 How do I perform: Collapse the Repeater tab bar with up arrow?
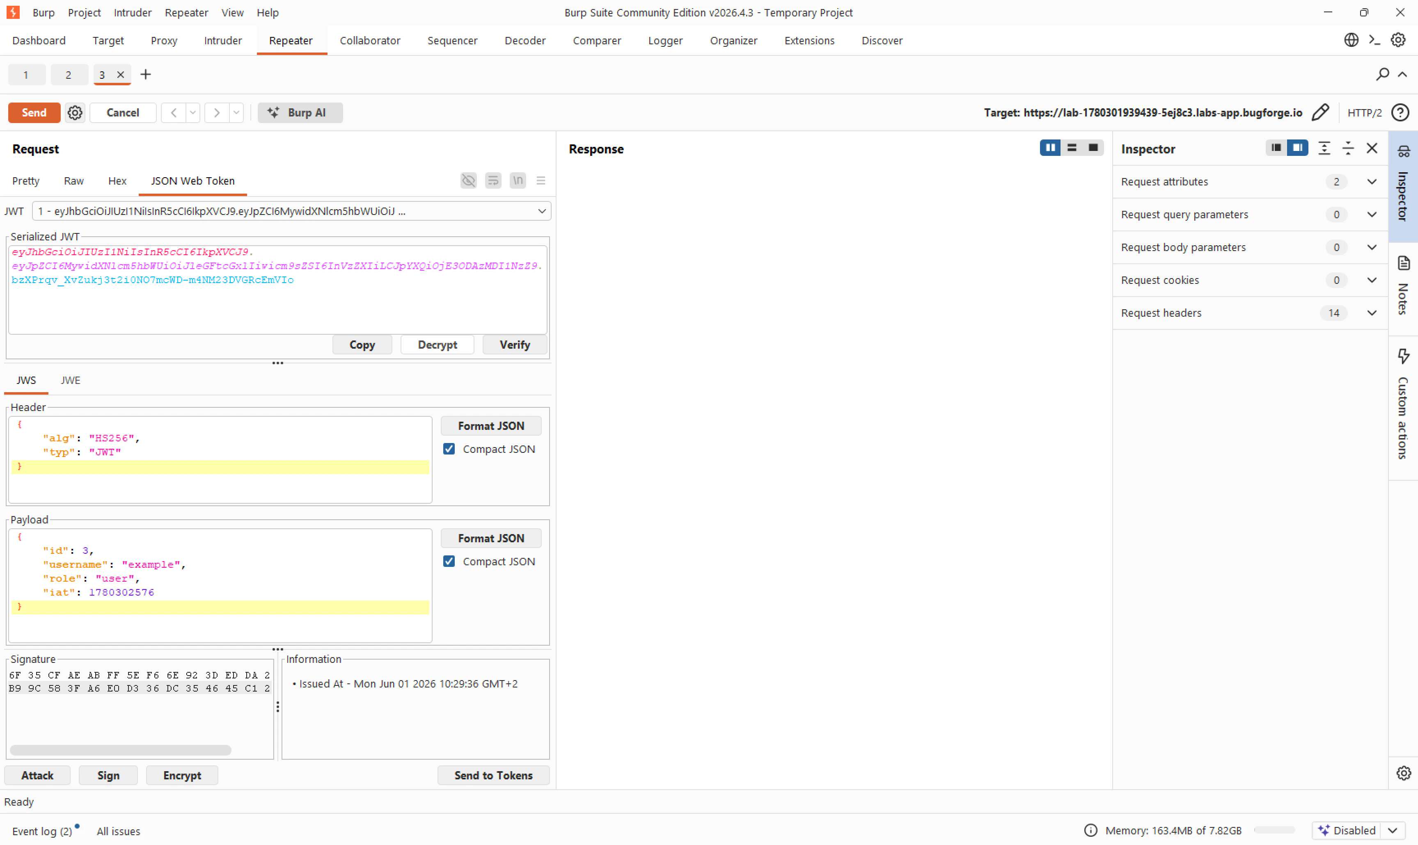(1402, 75)
